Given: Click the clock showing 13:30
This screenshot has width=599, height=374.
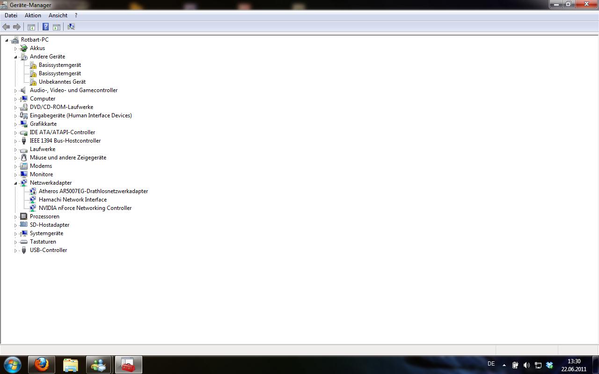Looking at the screenshot, I should click(574, 361).
